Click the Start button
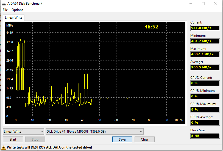 click(13, 140)
